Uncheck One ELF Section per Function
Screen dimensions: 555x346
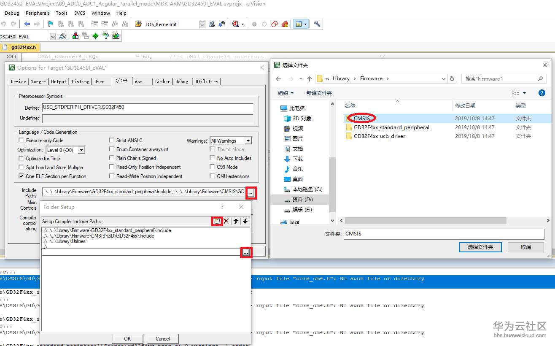pos(22,176)
